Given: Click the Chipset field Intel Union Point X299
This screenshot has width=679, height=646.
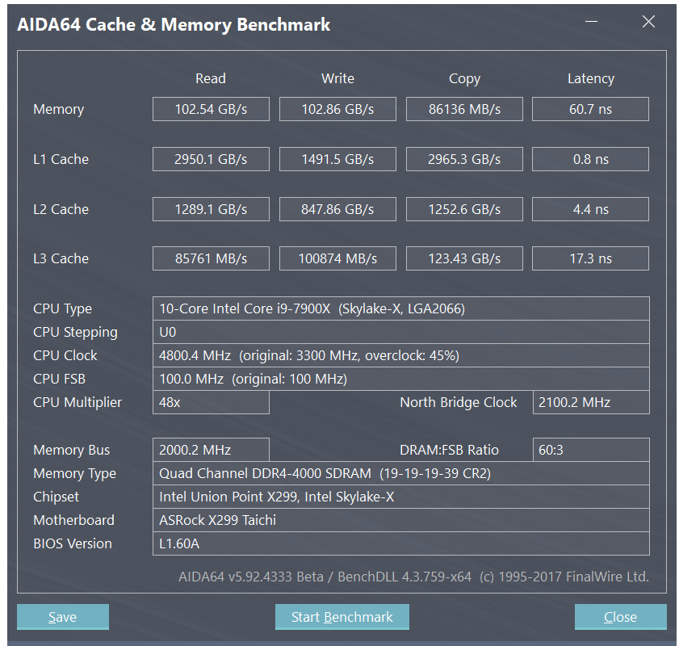Looking at the screenshot, I should (401, 497).
